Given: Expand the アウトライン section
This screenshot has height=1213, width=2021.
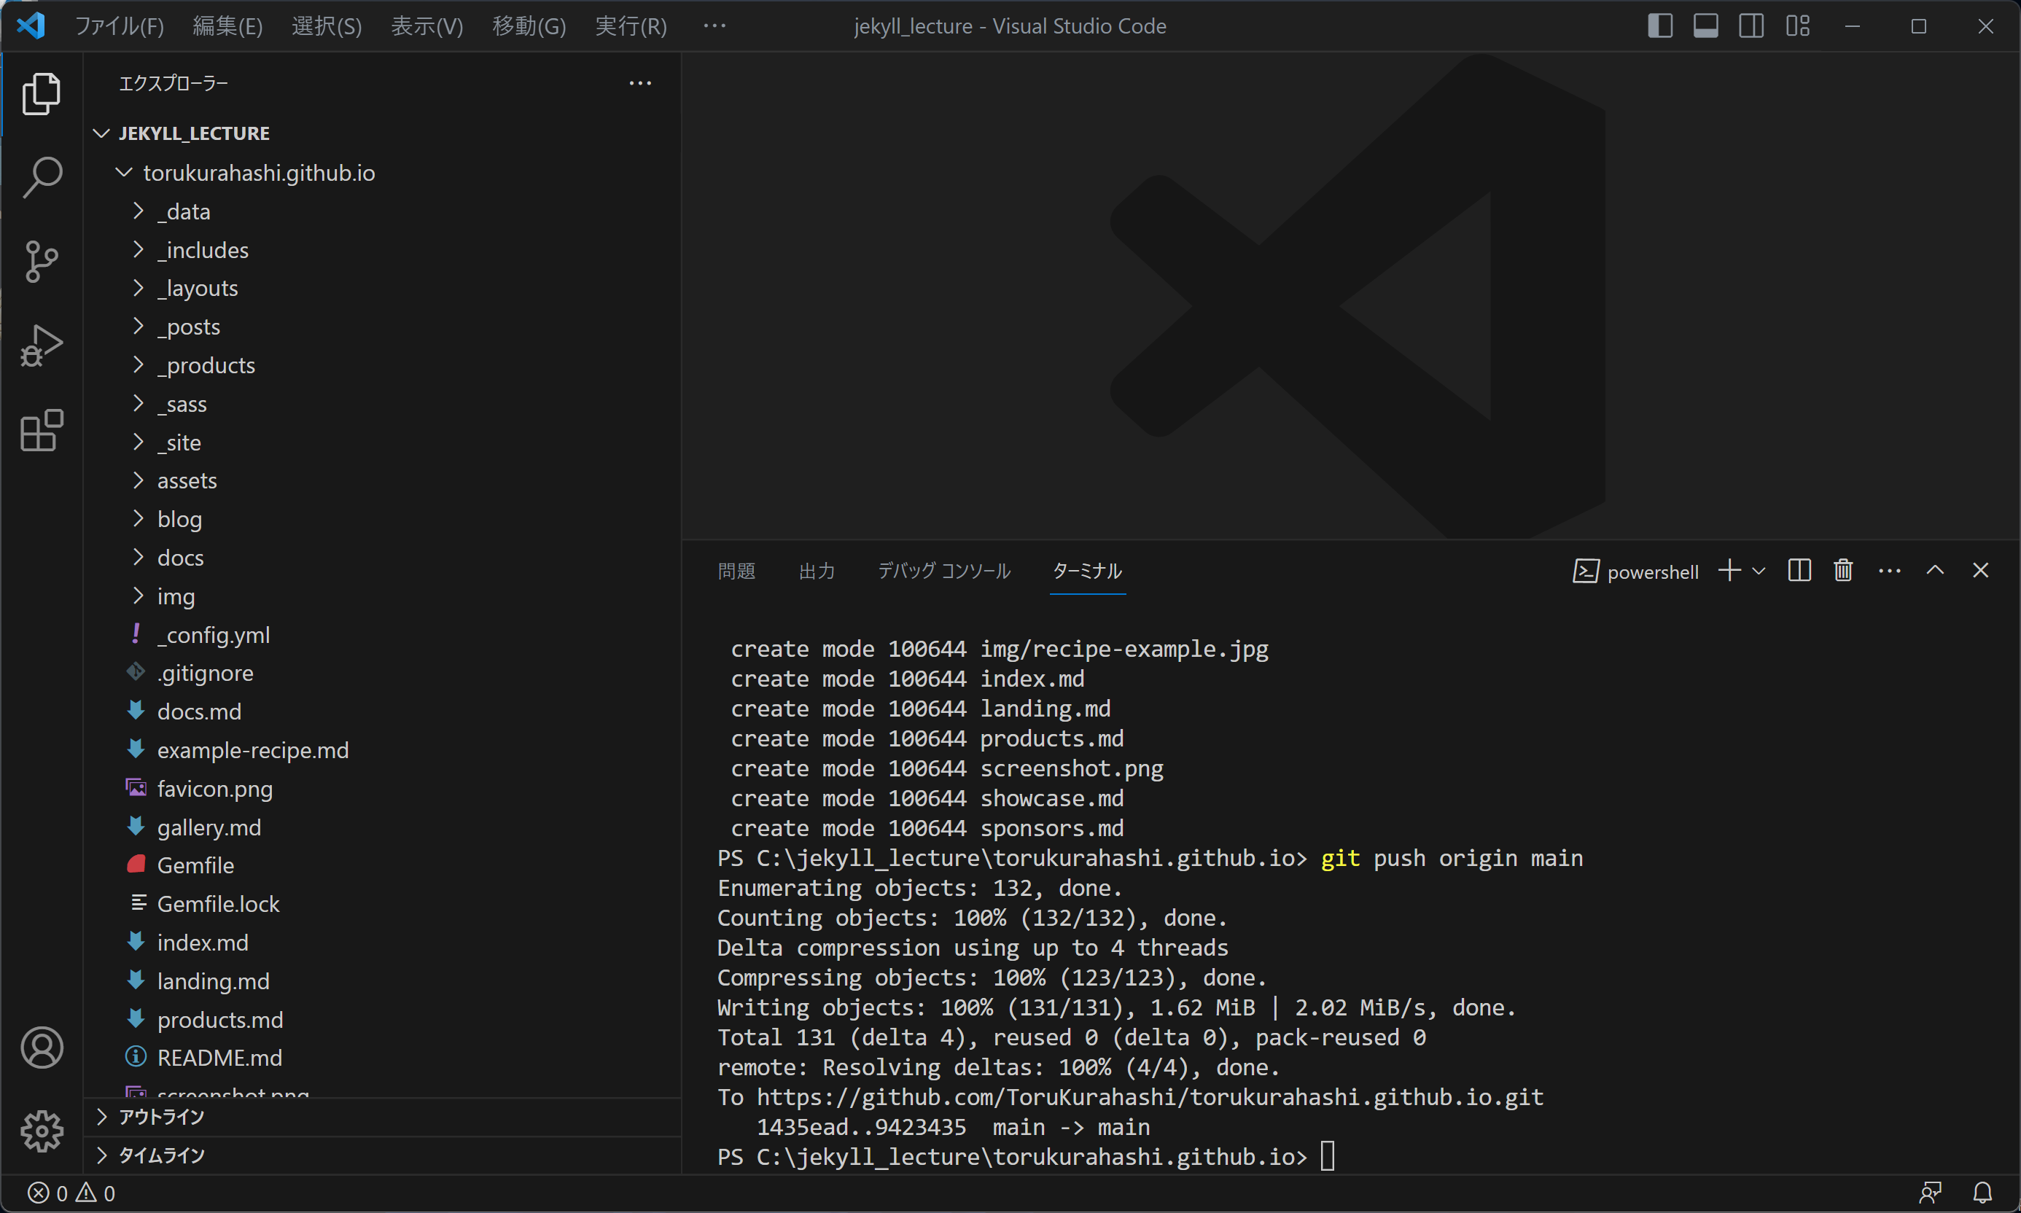Looking at the screenshot, I should click(x=383, y=1117).
